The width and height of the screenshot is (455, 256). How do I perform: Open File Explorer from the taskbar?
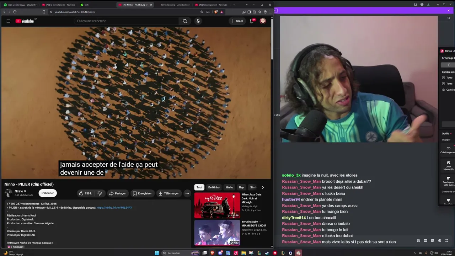point(243,253)
